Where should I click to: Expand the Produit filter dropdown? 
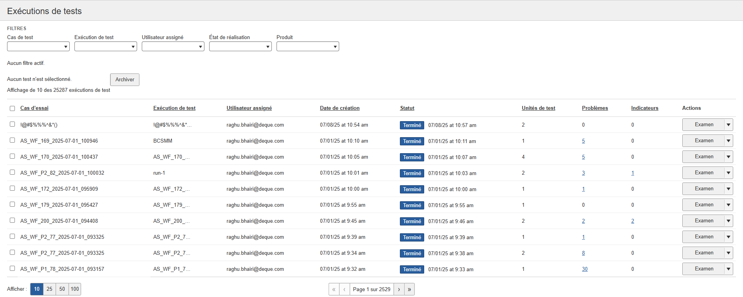pyautogui.click(x=307, y=47)
